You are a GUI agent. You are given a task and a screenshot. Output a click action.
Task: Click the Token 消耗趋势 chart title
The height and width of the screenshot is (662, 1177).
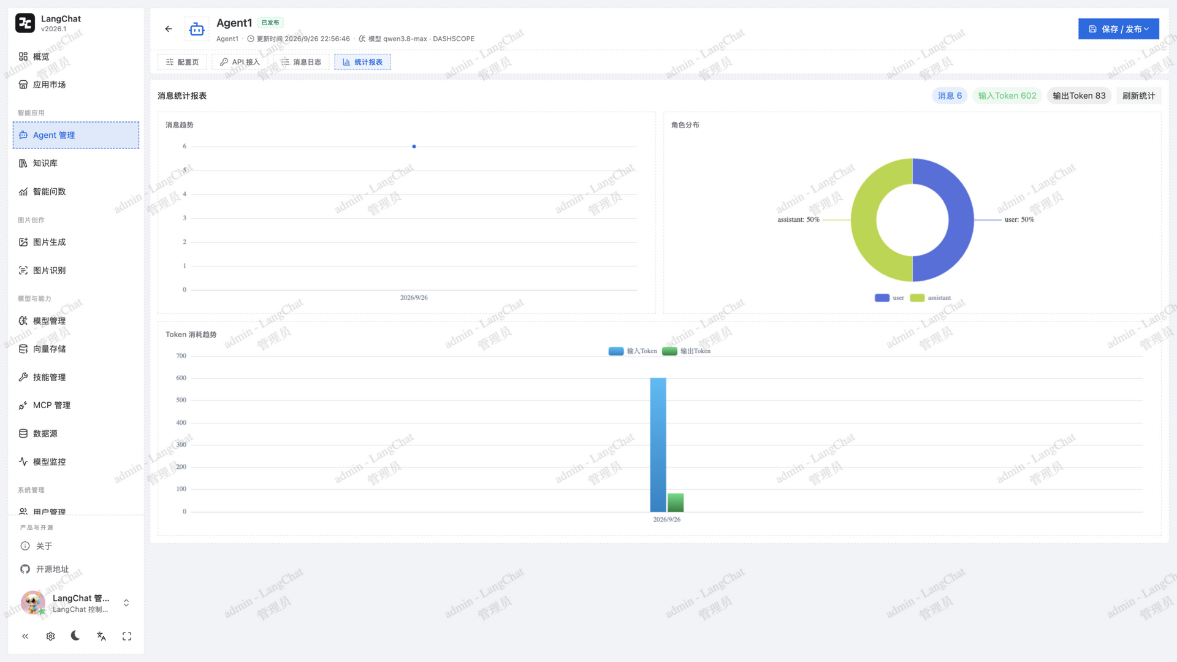coord(191,335)
